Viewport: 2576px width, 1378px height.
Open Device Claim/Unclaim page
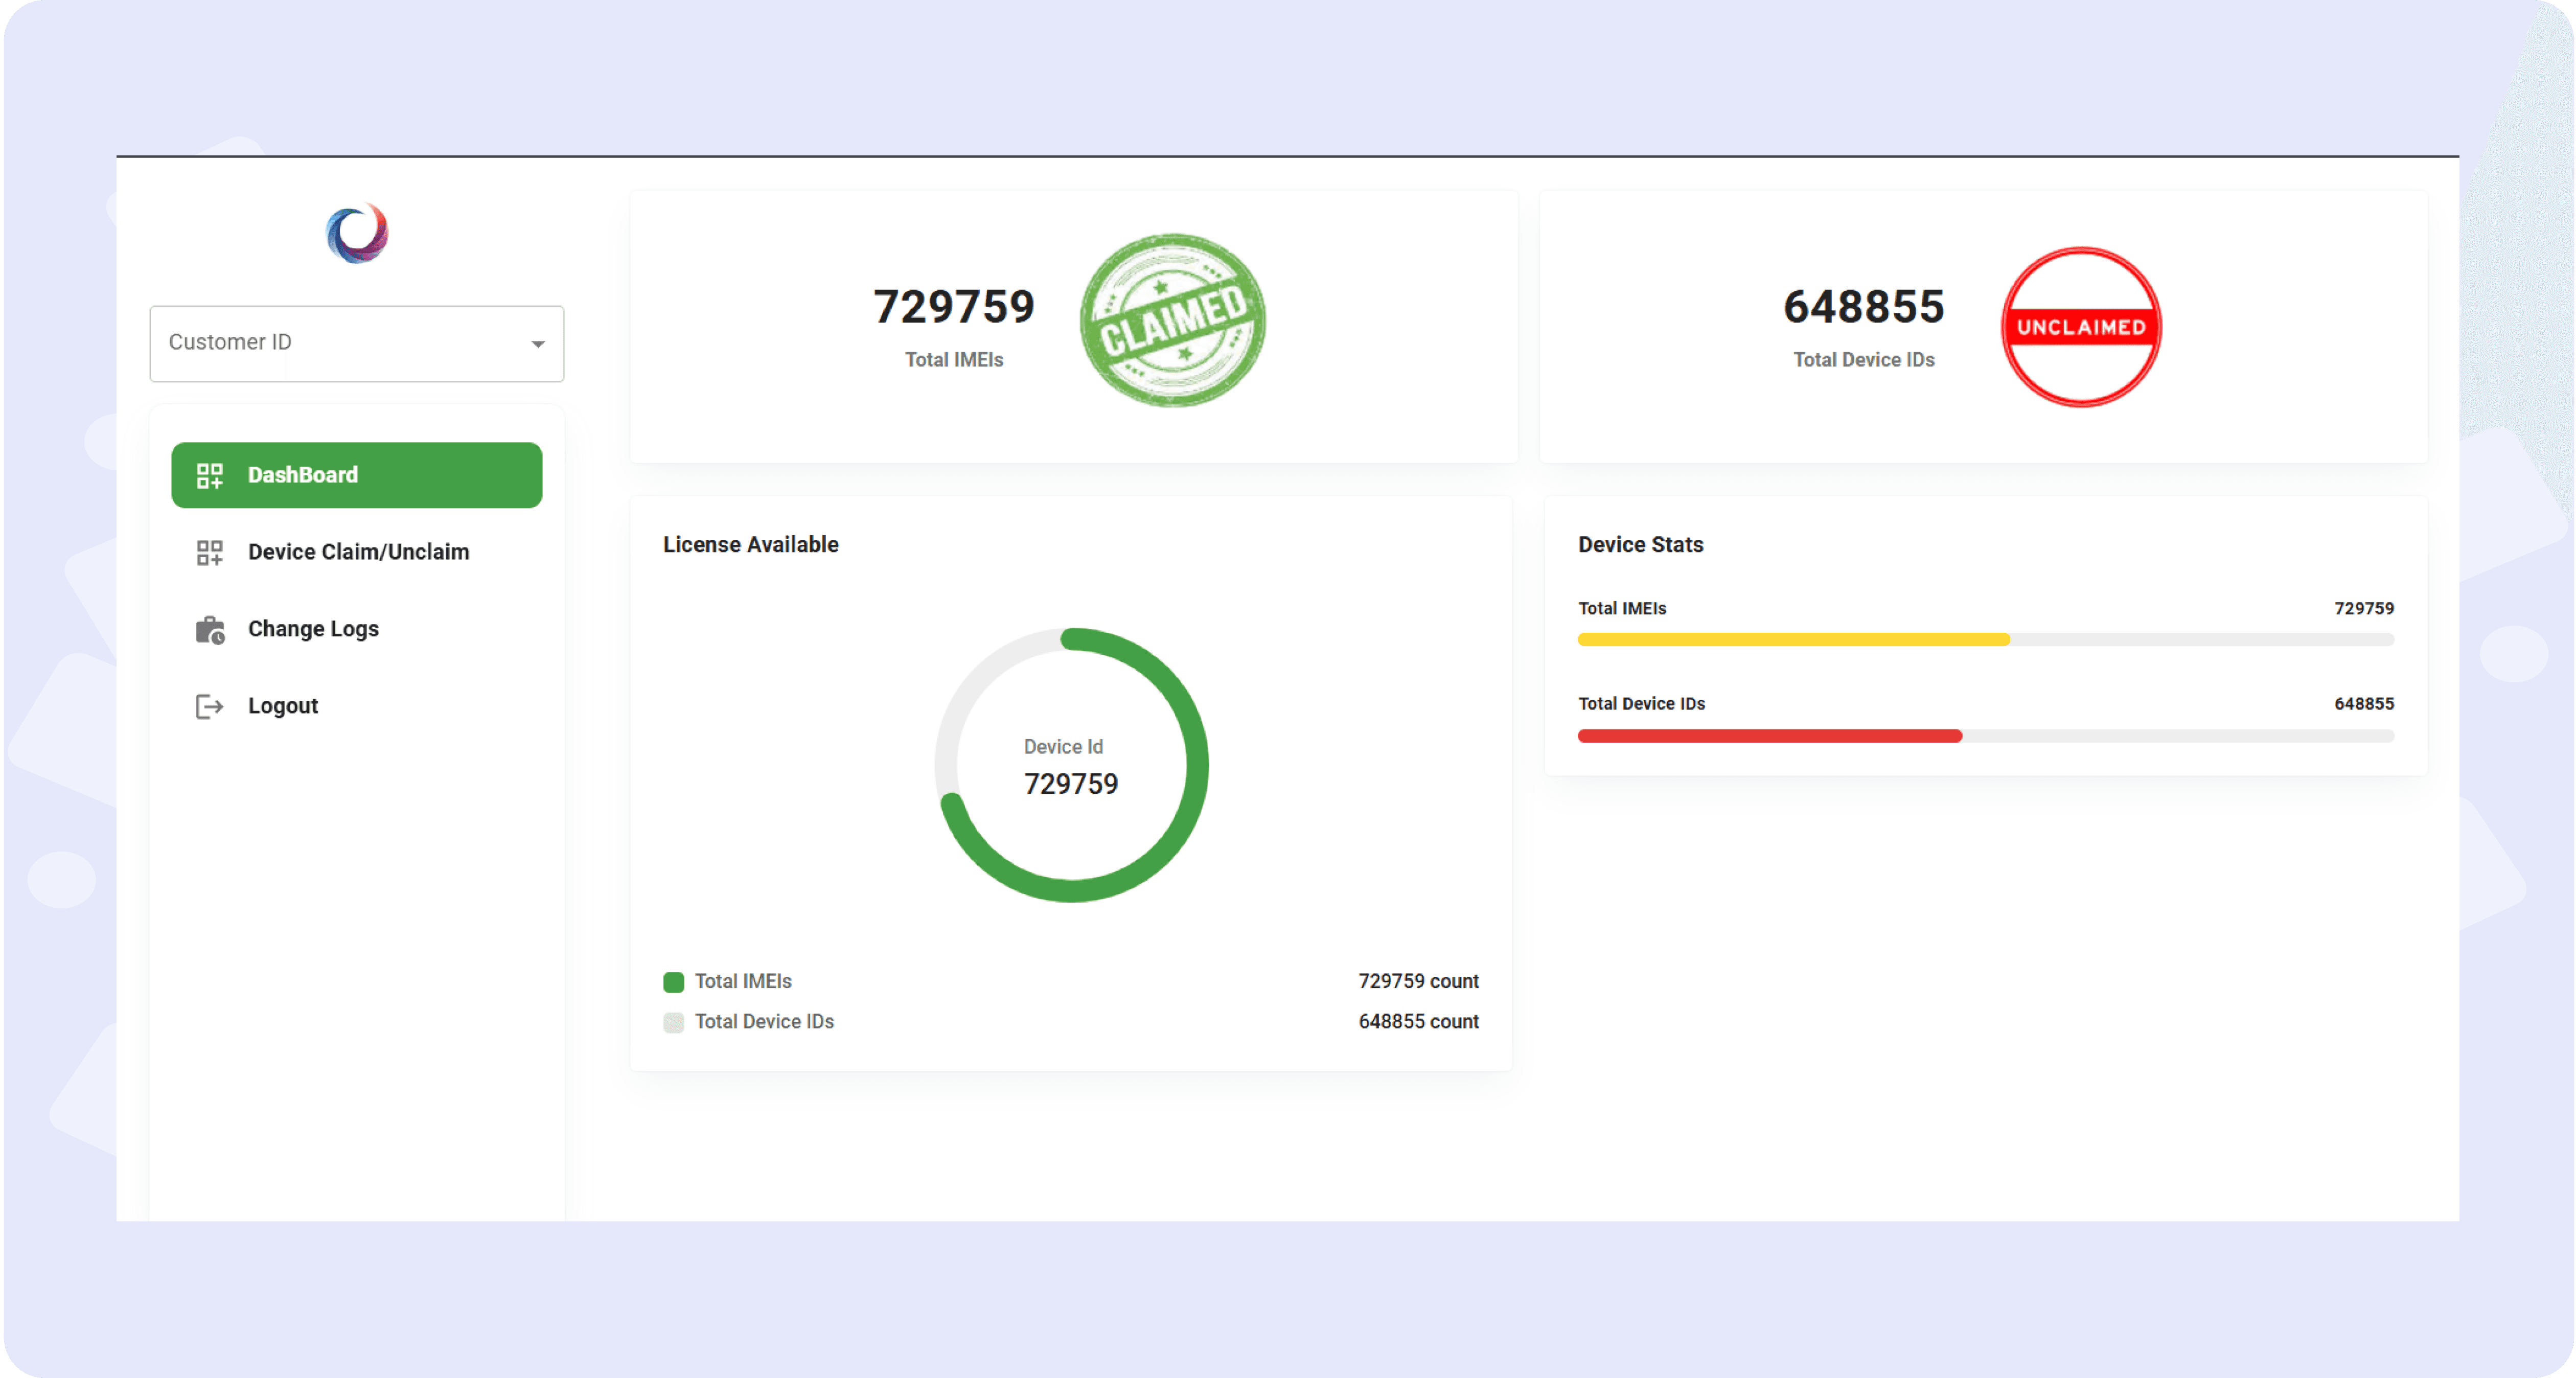tap(357, 552)
